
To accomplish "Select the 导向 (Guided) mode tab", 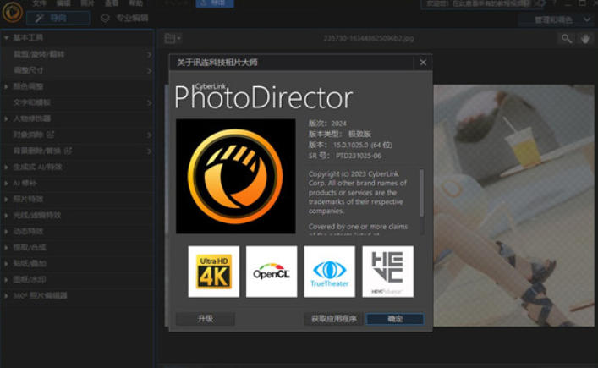I will (x=58, y=18).
